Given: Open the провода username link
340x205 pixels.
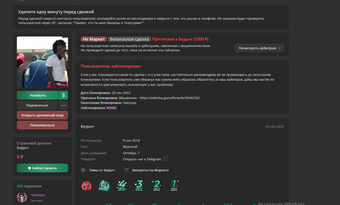Looking at the screenshot, I should pyautogui.click(x=38, y=195).
